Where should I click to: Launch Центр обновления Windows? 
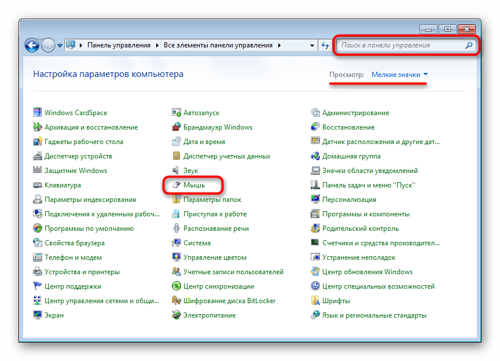368,271
